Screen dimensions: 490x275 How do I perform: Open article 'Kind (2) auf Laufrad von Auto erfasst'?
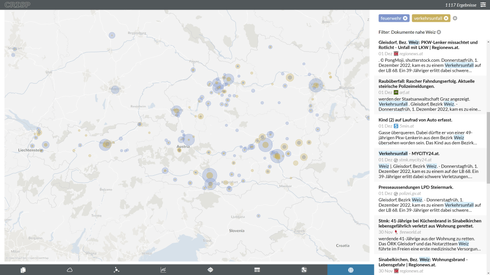click(415, 120)
